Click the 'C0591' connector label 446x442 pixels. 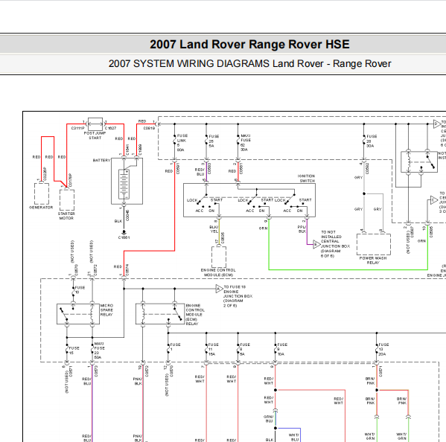tap(178, 168)
